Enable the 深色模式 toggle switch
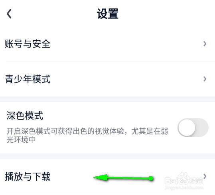 193,128
